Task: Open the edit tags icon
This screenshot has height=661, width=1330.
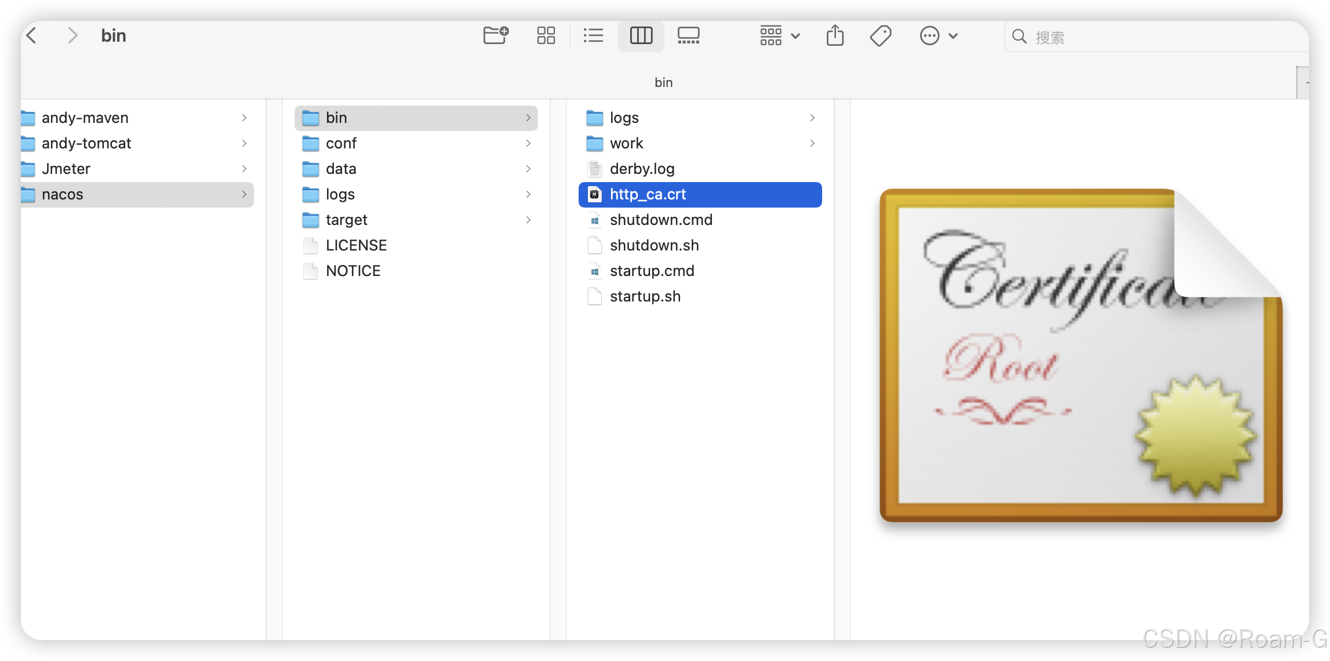Action: tap(880, 36)
